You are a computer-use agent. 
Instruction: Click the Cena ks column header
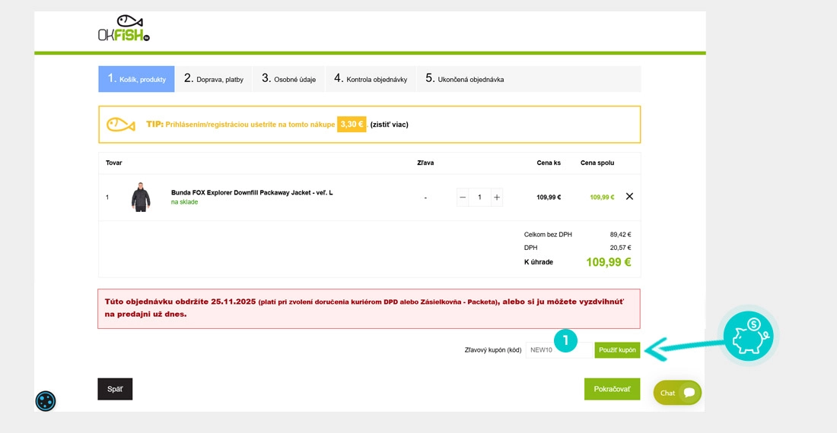click(x=549, y=163)
